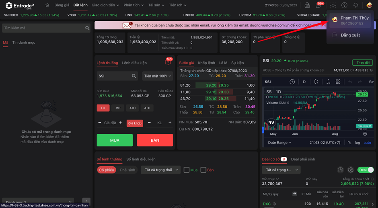
Task: Check the Mua filter checkbox
Action: tap(187, 170)
